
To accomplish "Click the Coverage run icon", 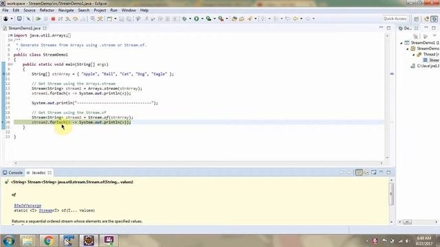I will pyautogui.click(x=208, y=19).
